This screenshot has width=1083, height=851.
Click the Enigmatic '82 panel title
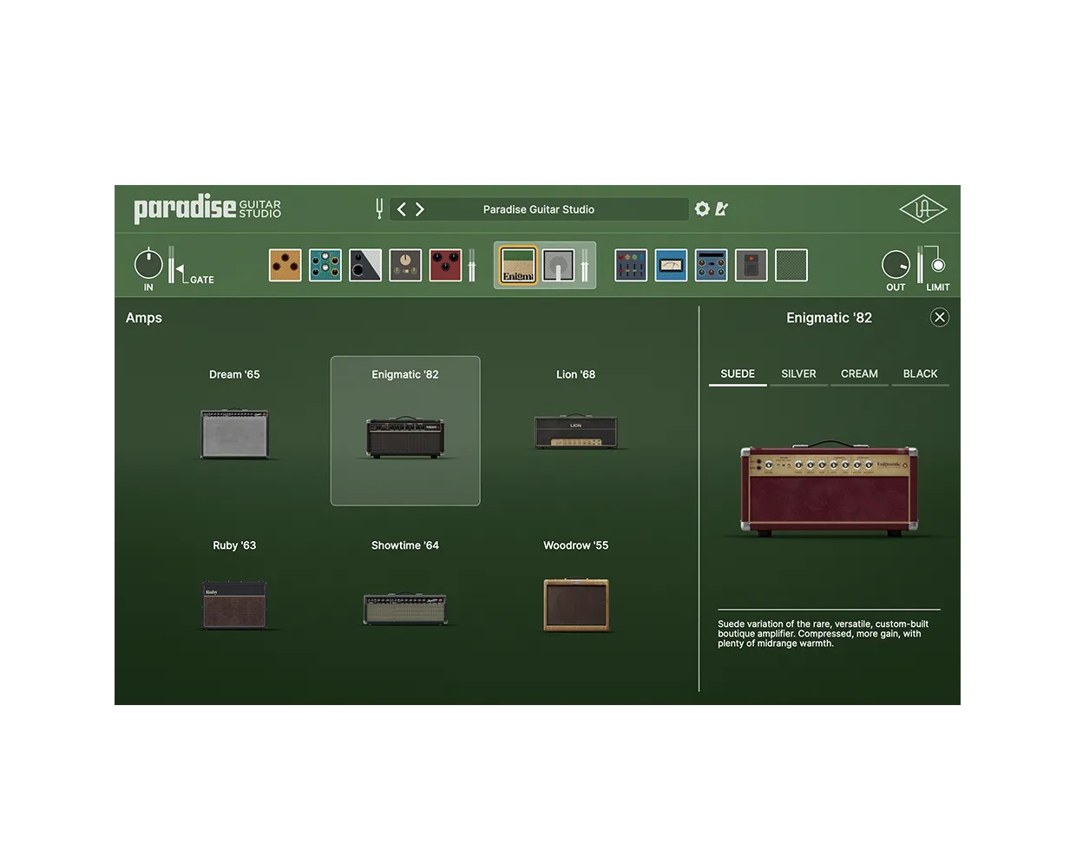pos(829,318)
